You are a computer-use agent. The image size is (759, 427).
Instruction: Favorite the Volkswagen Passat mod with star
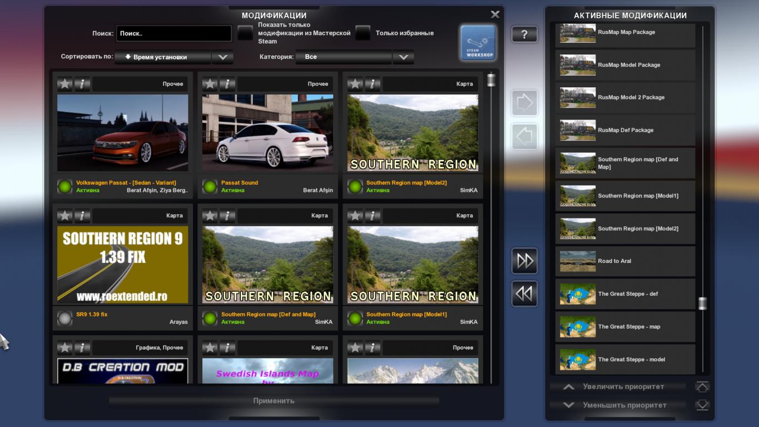[x=65, y=84]
